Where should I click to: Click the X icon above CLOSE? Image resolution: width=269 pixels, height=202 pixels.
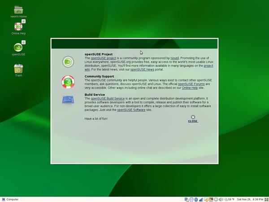(x=193, y=117)
